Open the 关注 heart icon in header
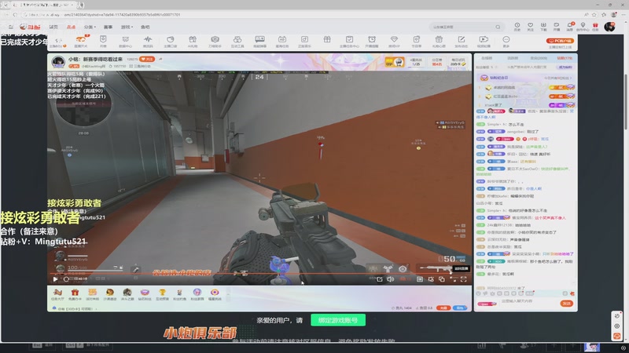 pyautogui.click(x=530, y=27)
